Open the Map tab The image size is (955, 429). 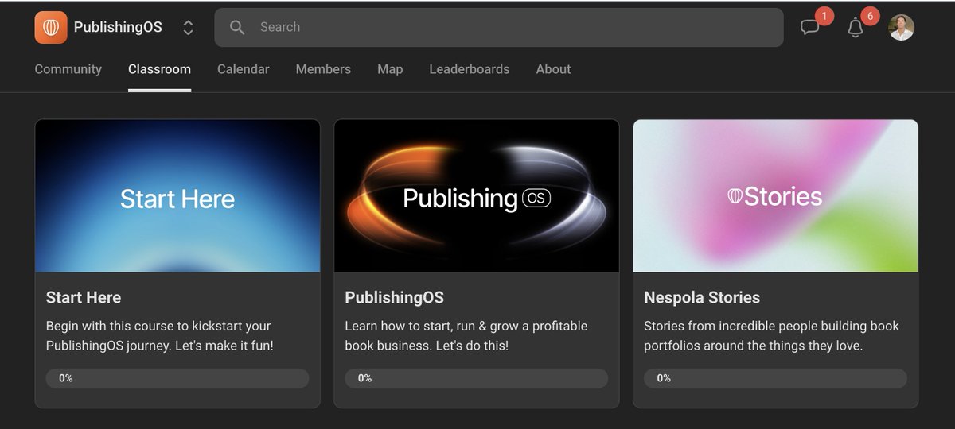[x=390, y=69]
